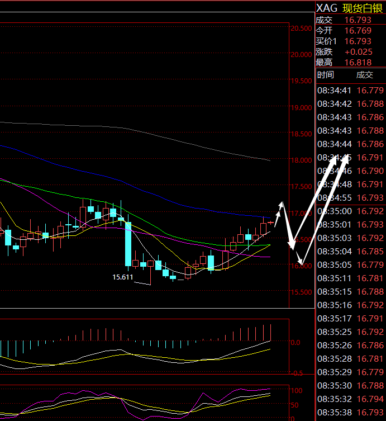Click the tall cyan bearish candlestick
Screen dimensions: 386x421
point(128,244)
